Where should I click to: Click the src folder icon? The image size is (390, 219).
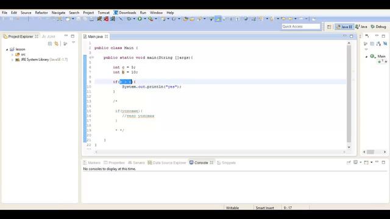18,54
